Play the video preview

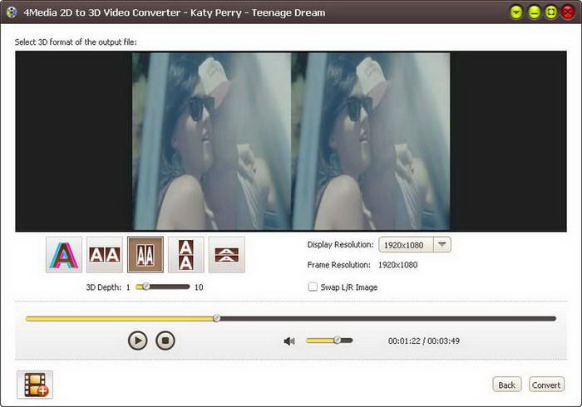tap(137, 341)
